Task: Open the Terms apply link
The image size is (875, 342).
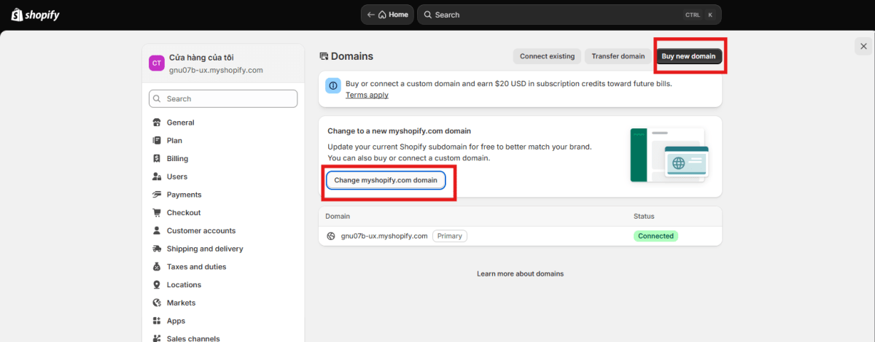Action: click(367, 95)
